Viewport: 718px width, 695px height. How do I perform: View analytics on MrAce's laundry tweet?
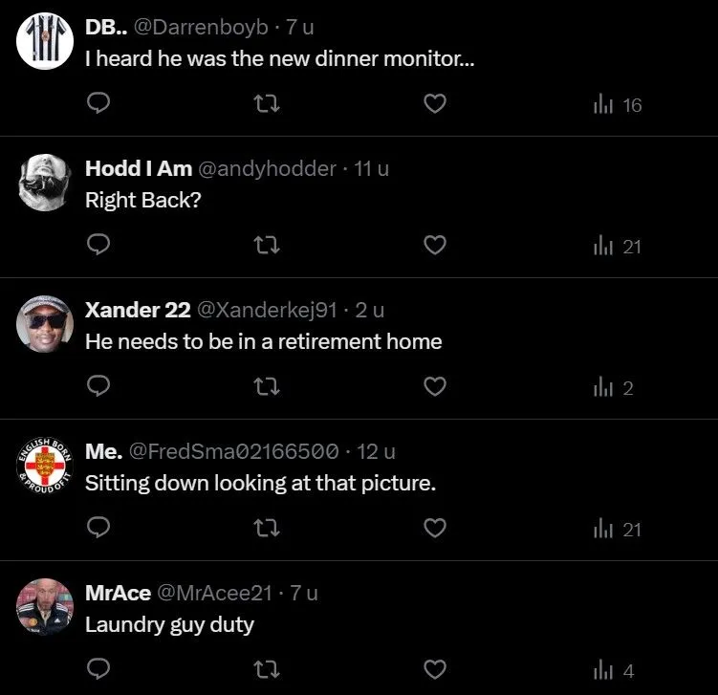[614, 670]
